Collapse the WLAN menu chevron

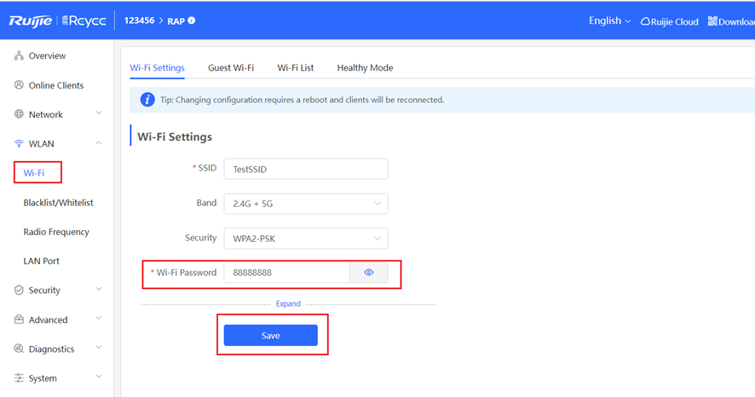(98, 143)
